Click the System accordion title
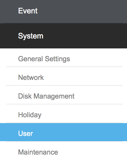The image size is (127, 161). (x=63, y=36)
